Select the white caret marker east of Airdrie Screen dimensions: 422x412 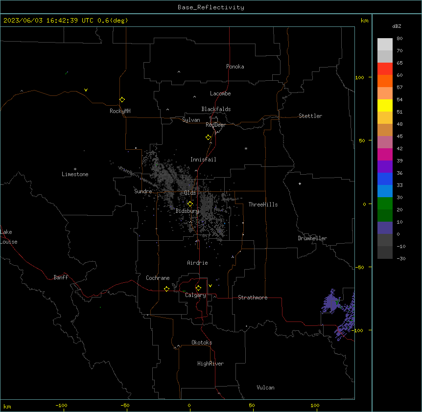tap(233, 257)
